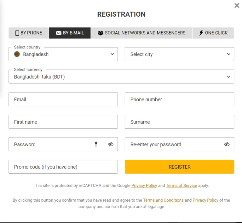Open the Terms and Conditions link
Image resolution: width=242 pixels, height=223 pixels.
tap(163, 200)
